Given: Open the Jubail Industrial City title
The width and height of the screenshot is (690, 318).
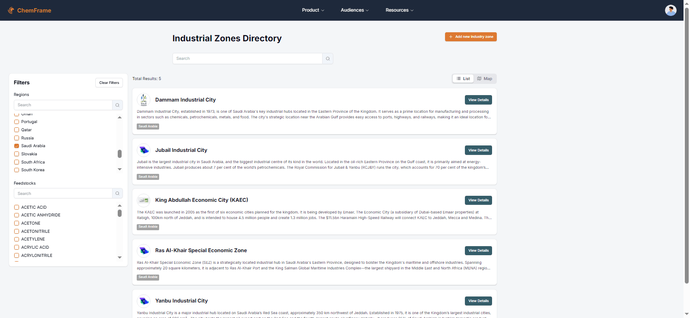Looking at the screenshot, I should point(181,150).
